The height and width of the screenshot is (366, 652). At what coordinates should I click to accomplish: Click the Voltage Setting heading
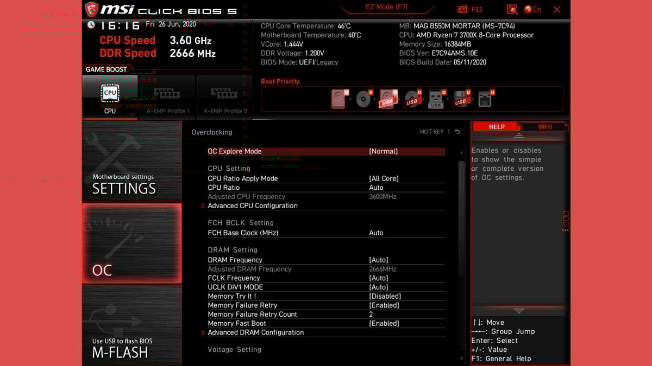point(234,350)
